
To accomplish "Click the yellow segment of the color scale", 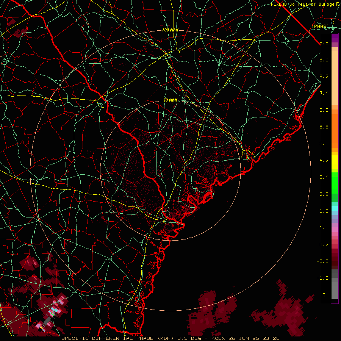I will [335, 162].
